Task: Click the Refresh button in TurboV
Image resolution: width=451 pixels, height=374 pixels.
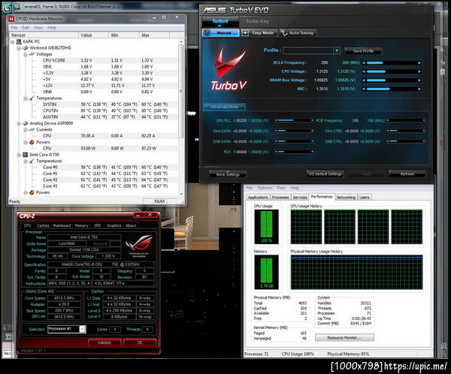Action: click(x=407, y=174)
